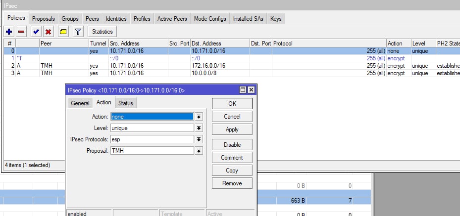Viewport: 460px width, 216px height.
Task: Open the Profiles tab
Action: click(142, 19)
